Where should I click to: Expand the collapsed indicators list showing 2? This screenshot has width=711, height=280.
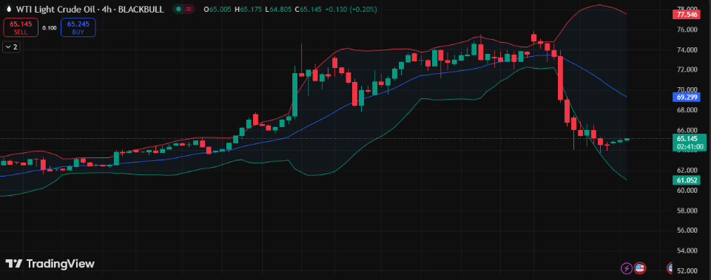[x=11, y=47]
